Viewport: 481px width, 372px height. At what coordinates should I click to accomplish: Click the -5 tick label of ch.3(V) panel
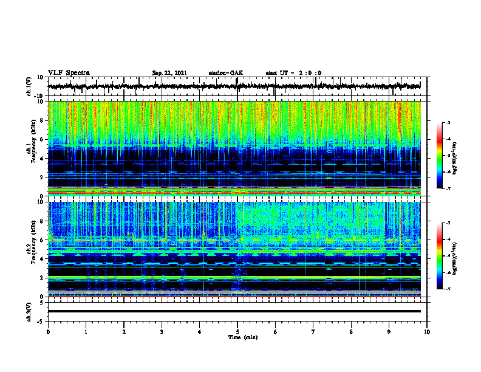point(41,322)
